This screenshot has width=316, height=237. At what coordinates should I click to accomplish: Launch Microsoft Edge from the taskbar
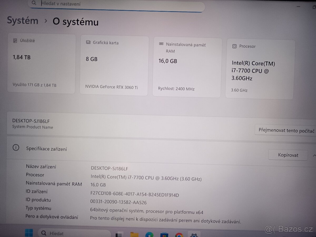coord(150,234)
